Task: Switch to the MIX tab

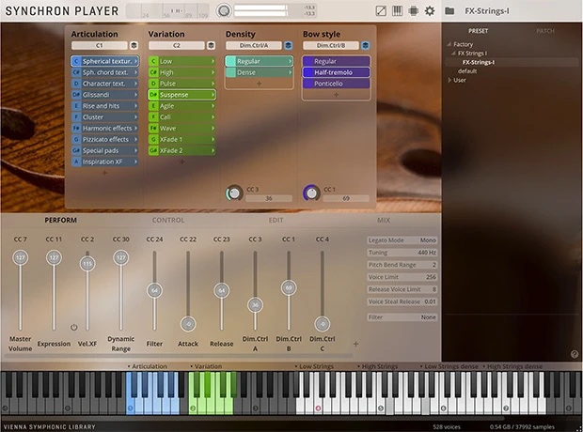Action: (x=384, y=221)
